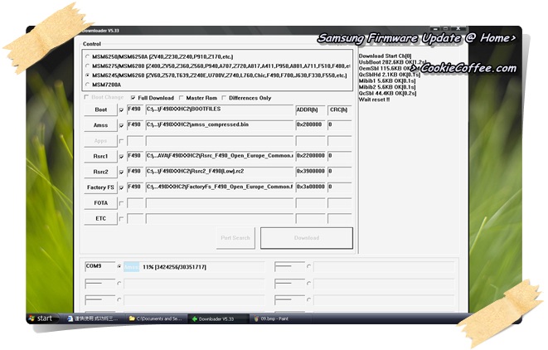548x350 pixels.
Task: Click the 'Wait reset !!' log line
Action: (x=374, y=100)
